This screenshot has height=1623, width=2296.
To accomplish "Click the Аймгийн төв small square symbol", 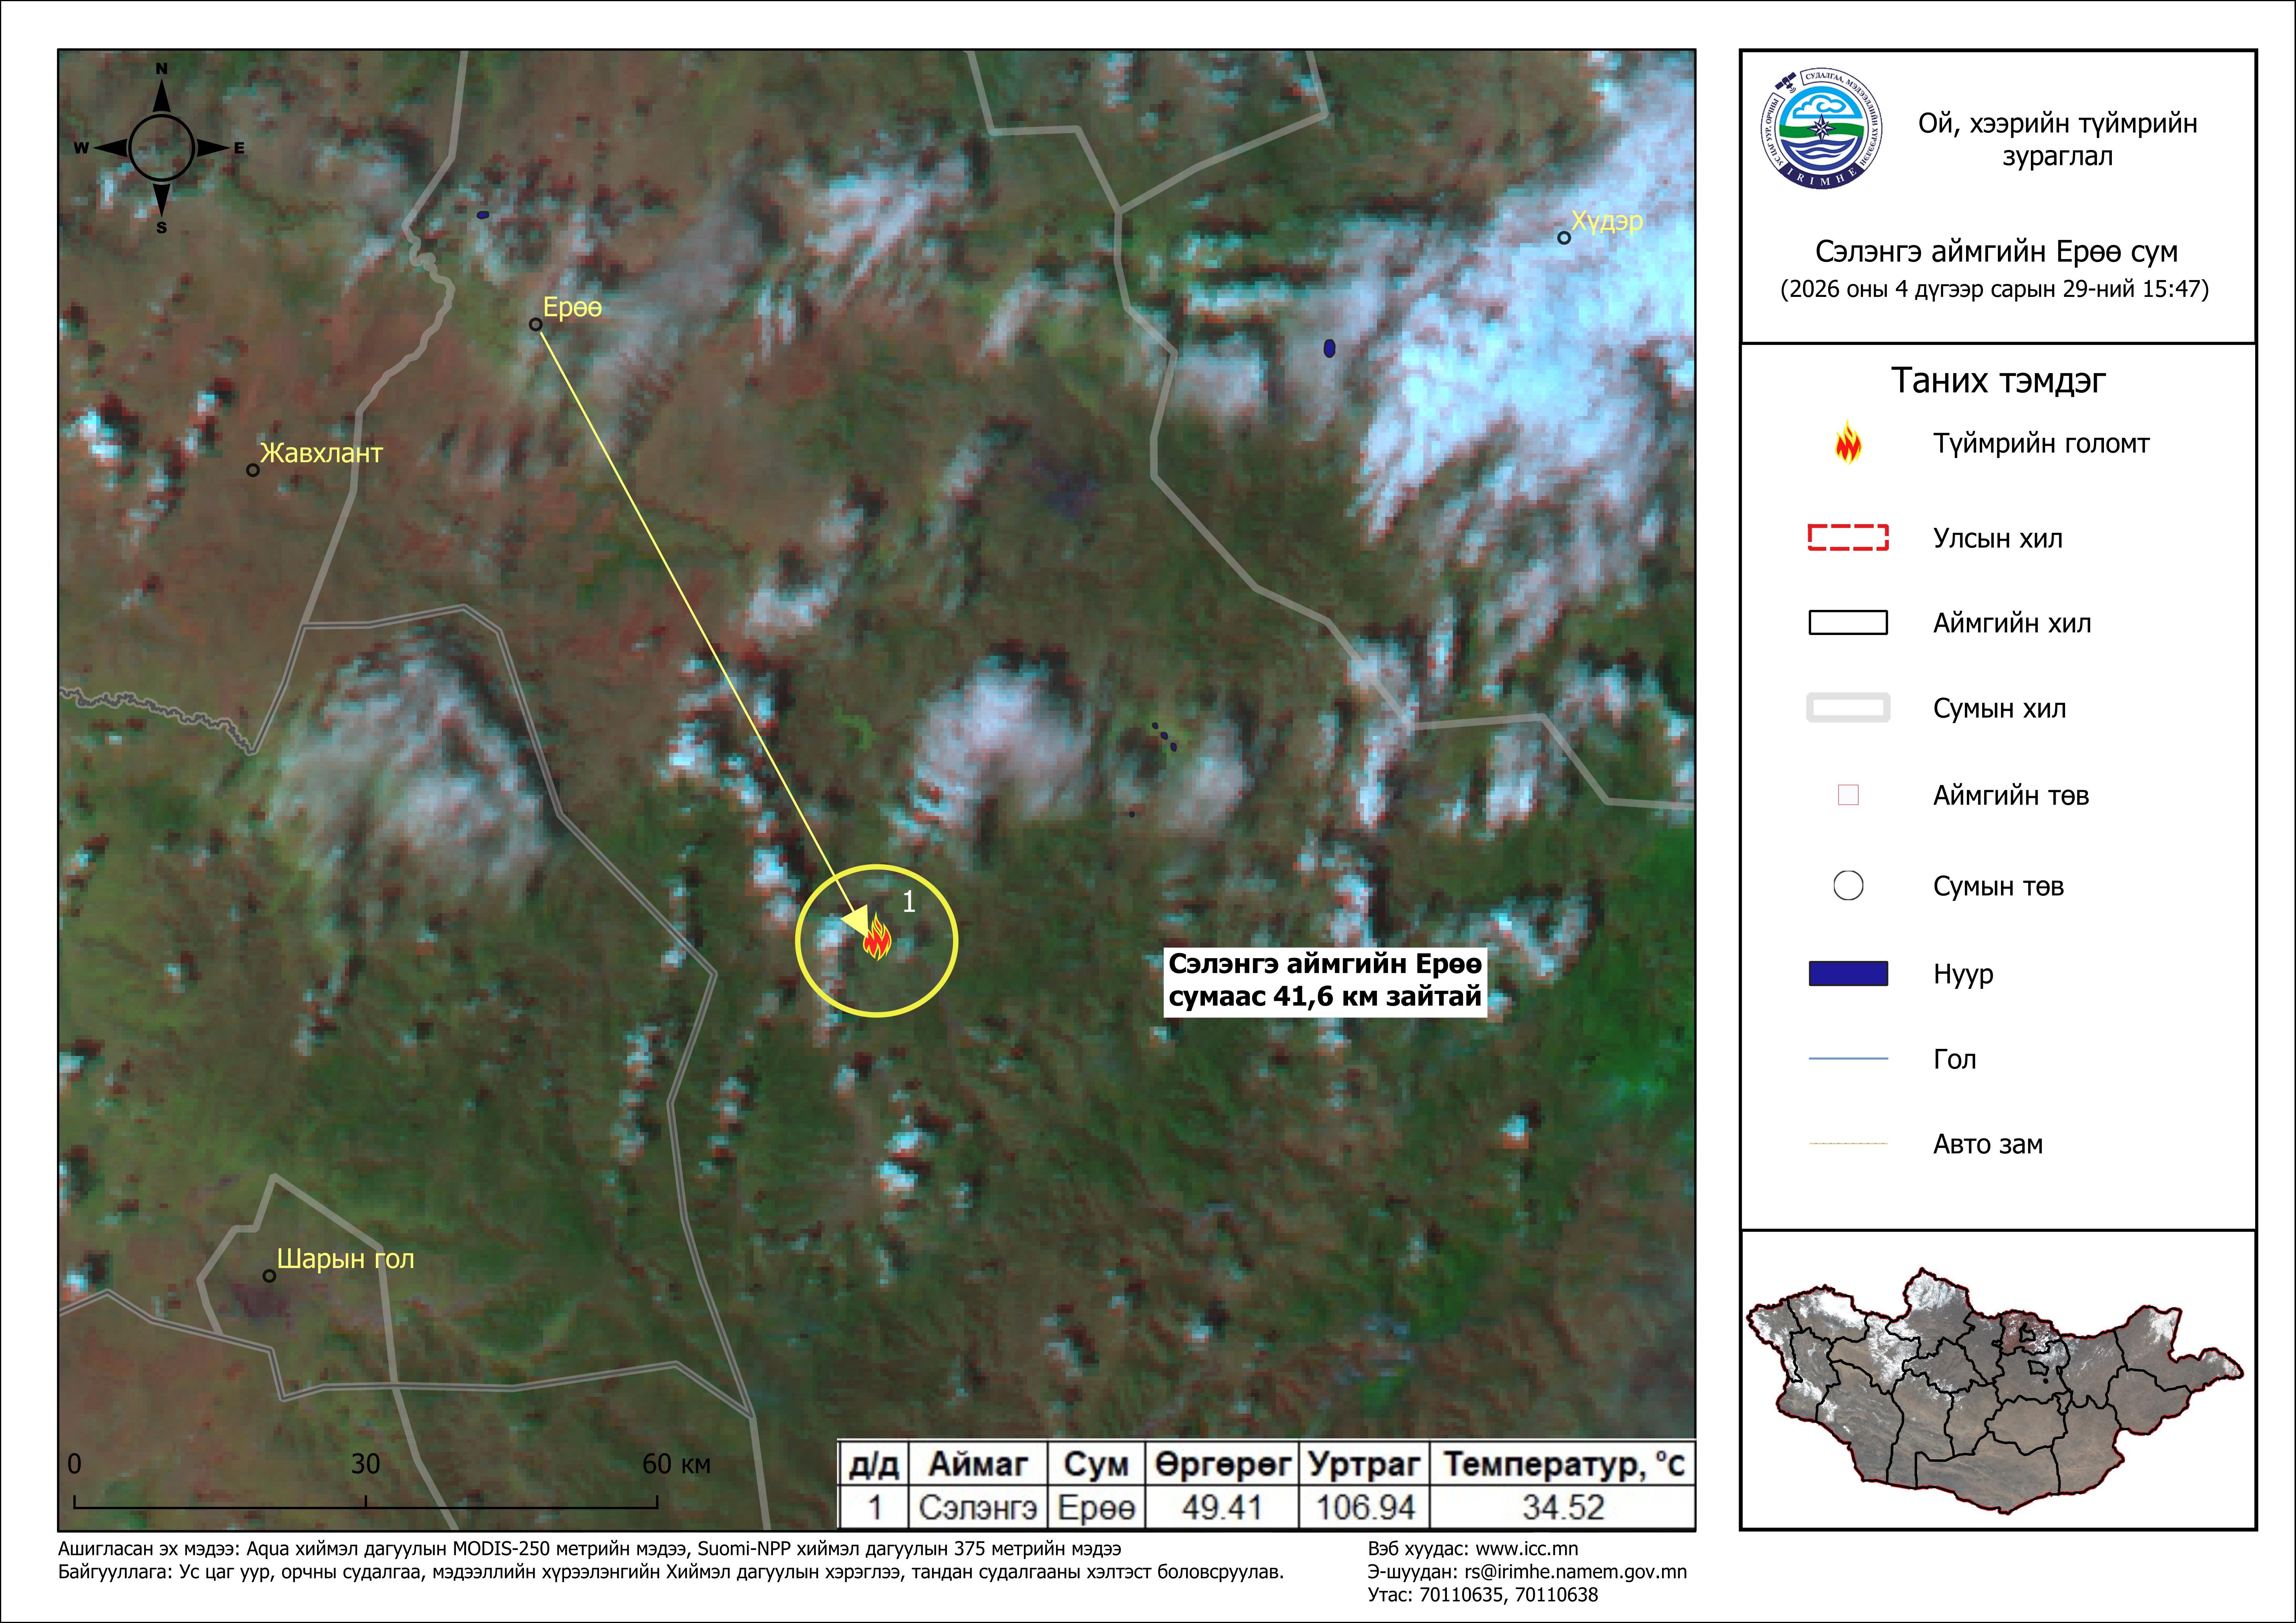I will pos(1848,795).
